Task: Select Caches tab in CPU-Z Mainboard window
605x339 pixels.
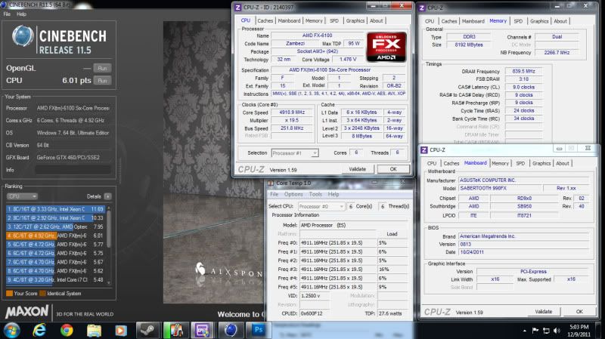Action: click(x=451, y=163)
